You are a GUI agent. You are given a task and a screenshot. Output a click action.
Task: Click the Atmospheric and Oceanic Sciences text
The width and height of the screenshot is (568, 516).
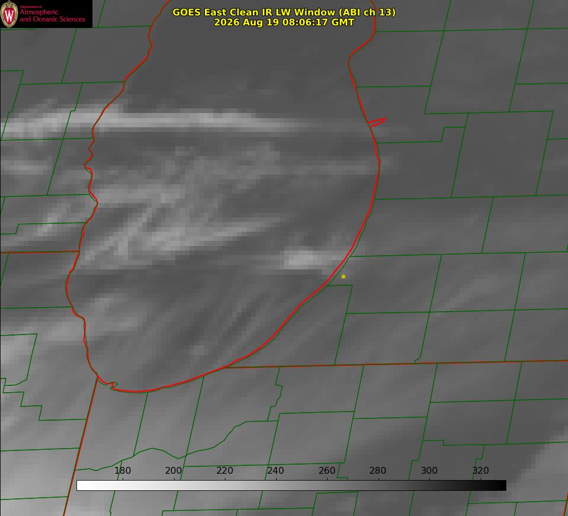[52, 15]
